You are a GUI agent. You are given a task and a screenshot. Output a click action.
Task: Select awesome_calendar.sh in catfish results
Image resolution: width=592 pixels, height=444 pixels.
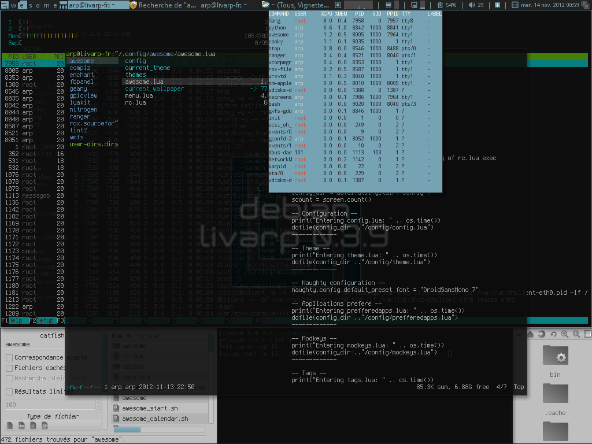point(155,419)
